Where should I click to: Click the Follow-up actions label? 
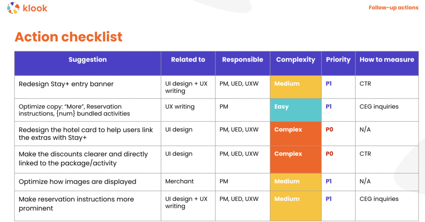pyautogui.click(x=393, y=7)
